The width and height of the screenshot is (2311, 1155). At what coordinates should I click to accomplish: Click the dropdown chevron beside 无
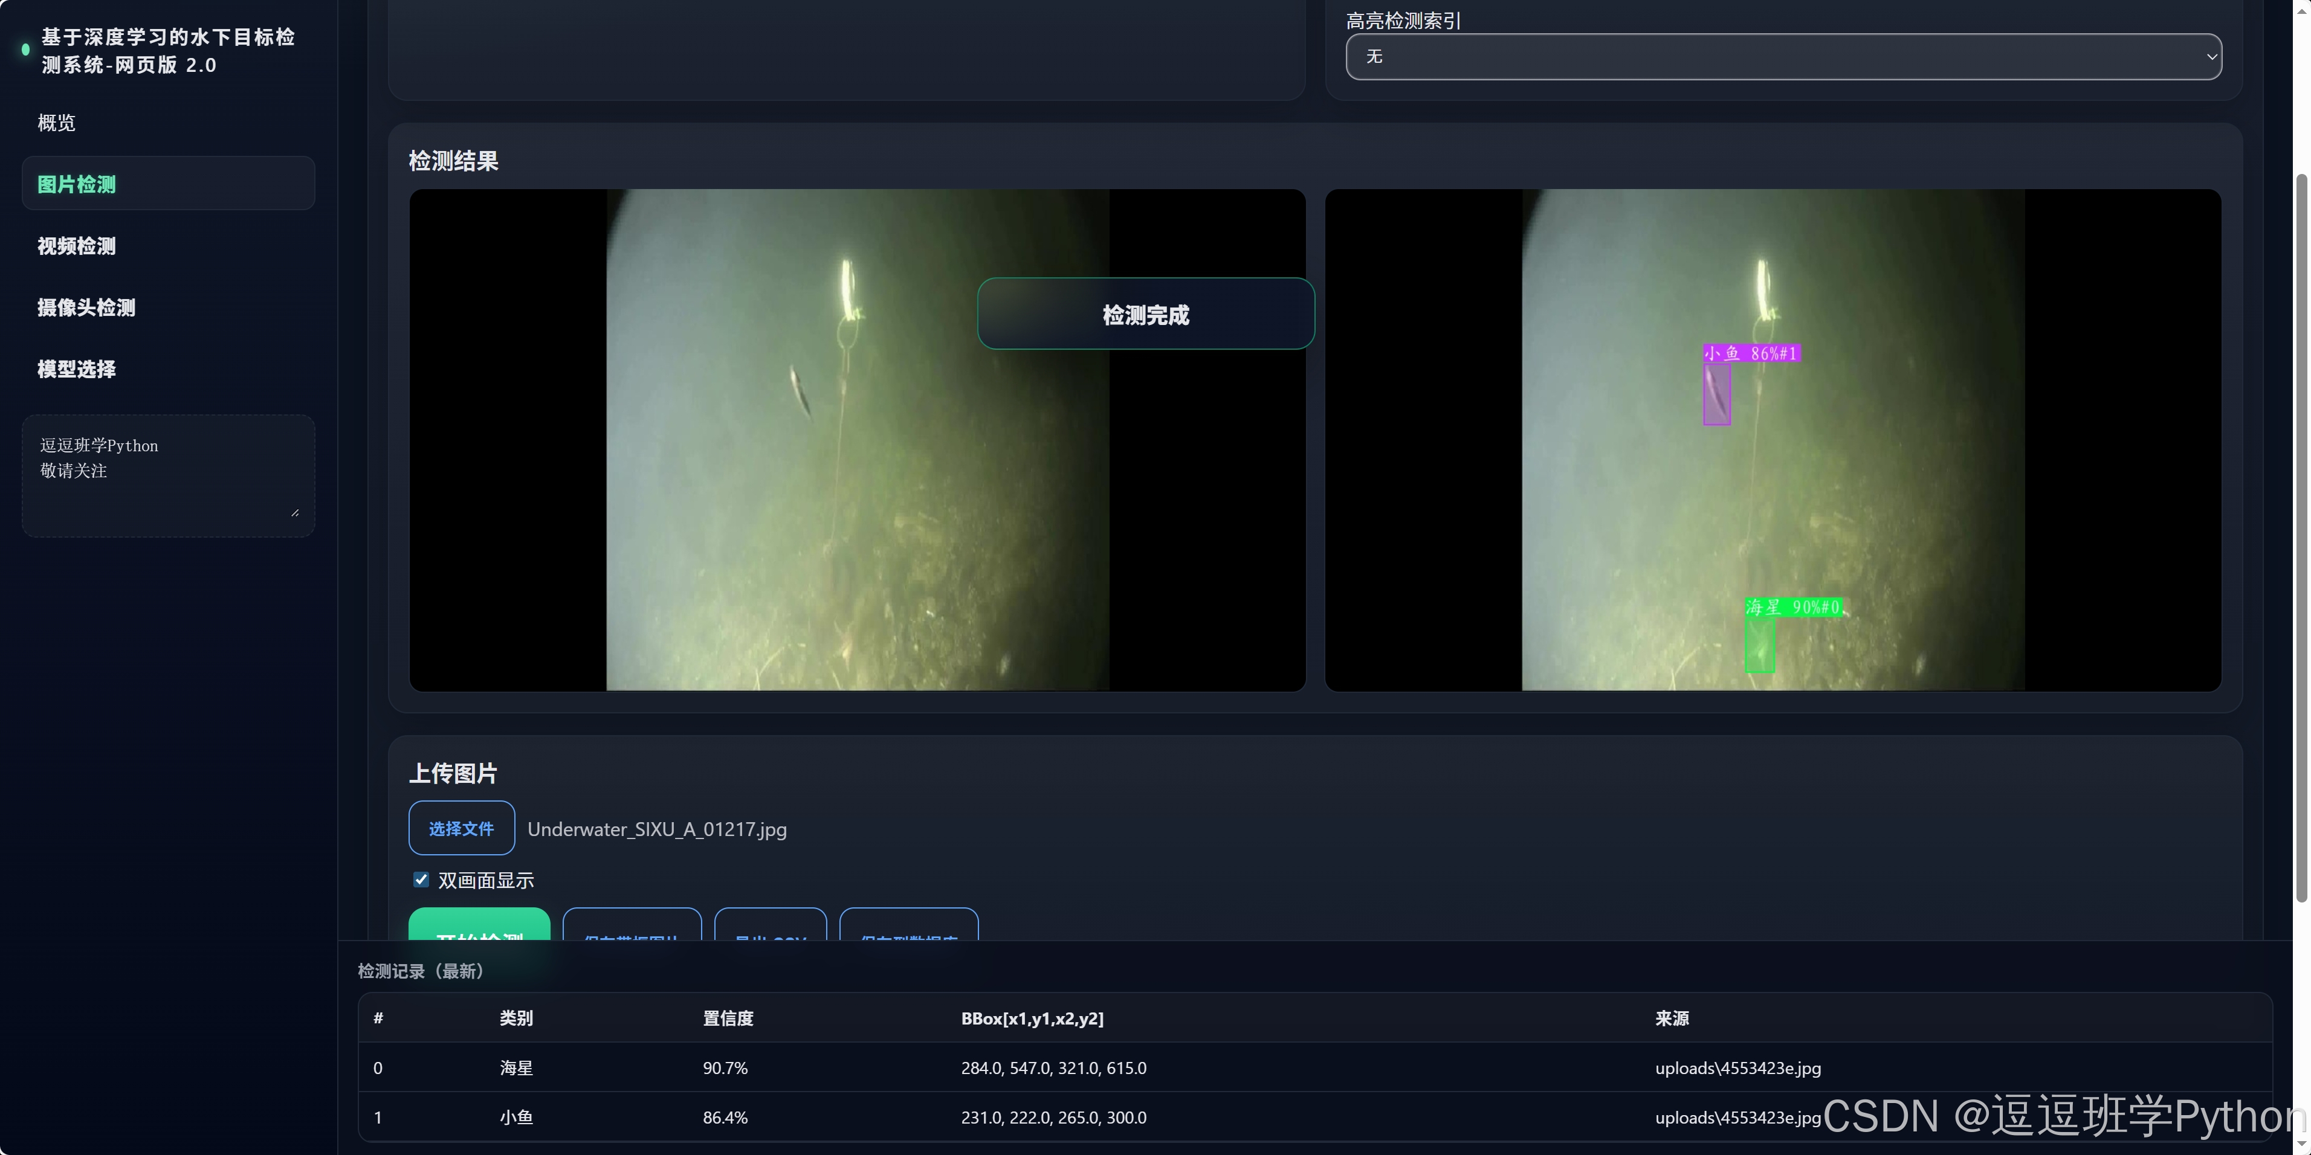point(2211,57)
